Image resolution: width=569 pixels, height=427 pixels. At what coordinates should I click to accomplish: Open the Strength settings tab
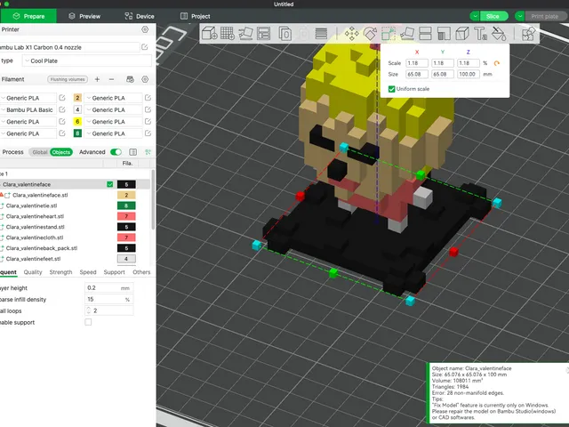[x=60, y=272]
